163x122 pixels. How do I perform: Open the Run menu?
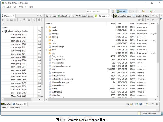point(14,7)
